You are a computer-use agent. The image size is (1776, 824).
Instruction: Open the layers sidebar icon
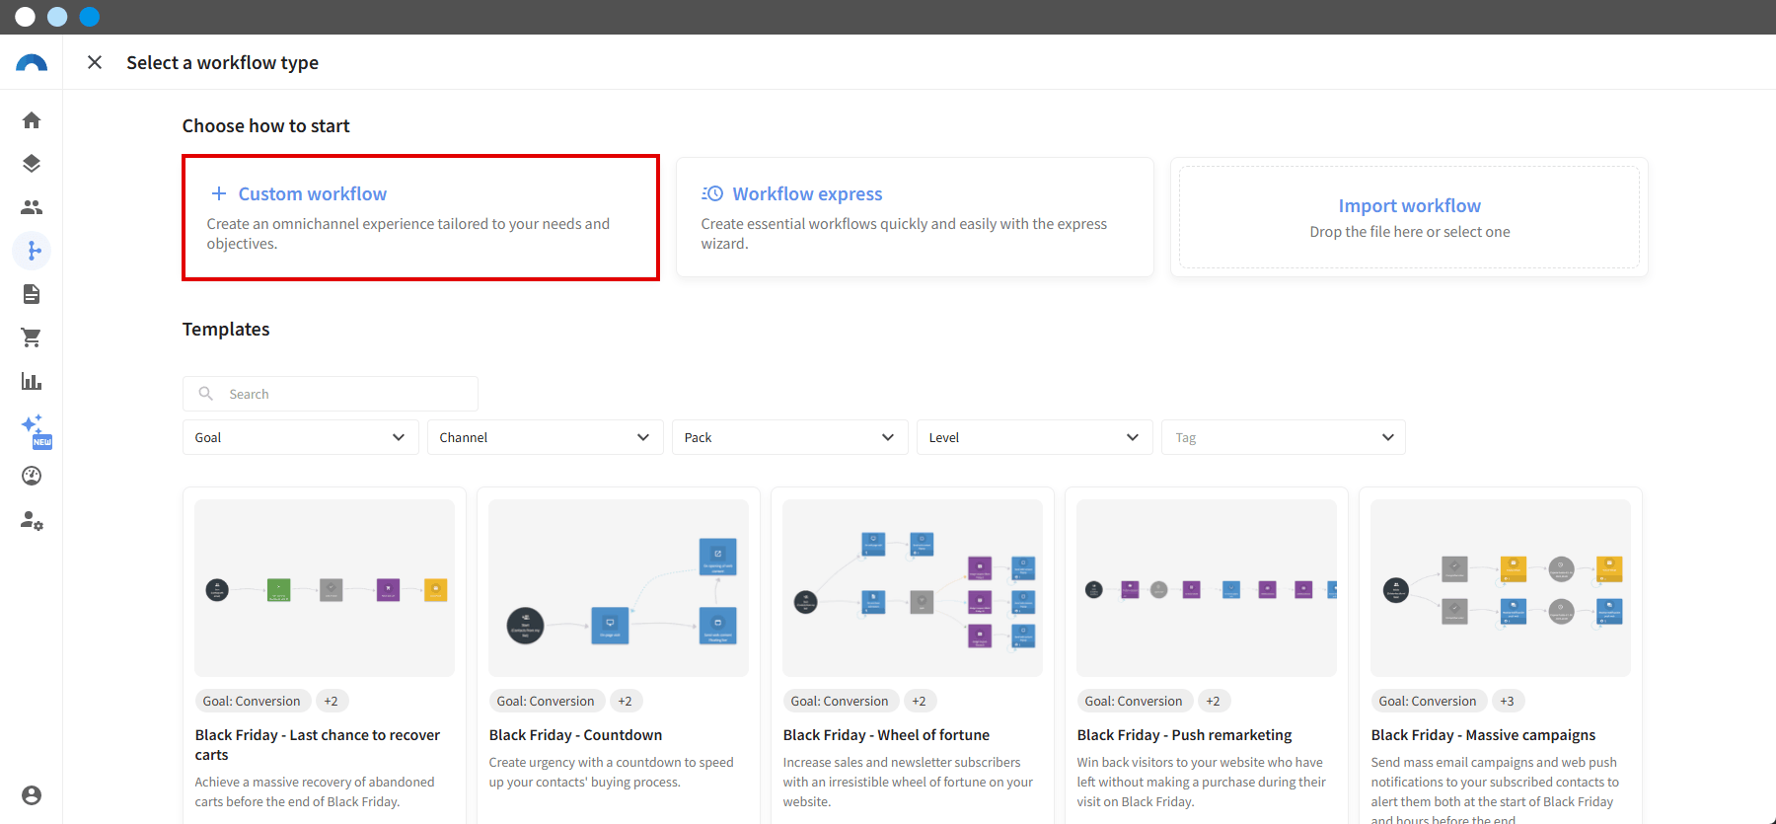point(32,164)
